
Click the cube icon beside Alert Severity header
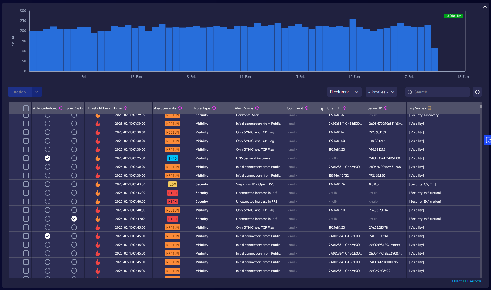(x=180, y=108)
